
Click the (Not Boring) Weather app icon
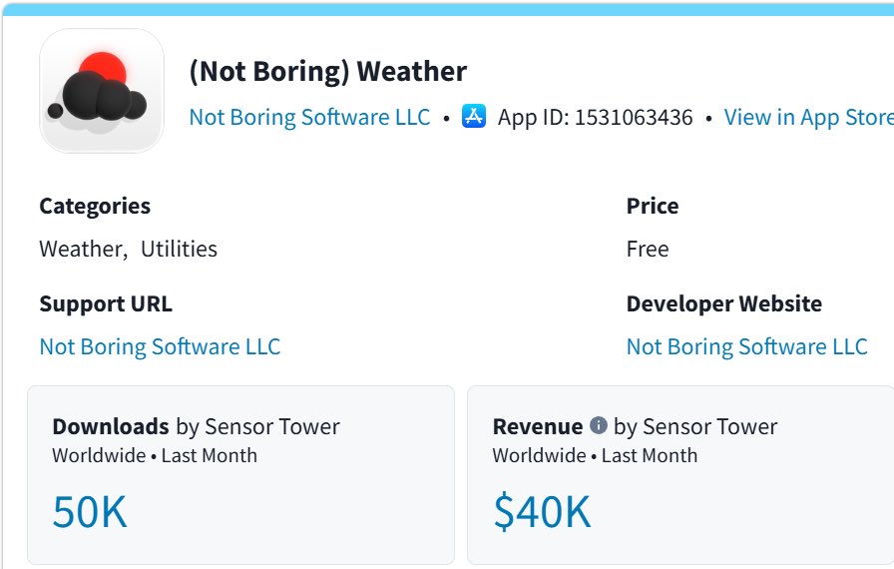coord(102,91)
